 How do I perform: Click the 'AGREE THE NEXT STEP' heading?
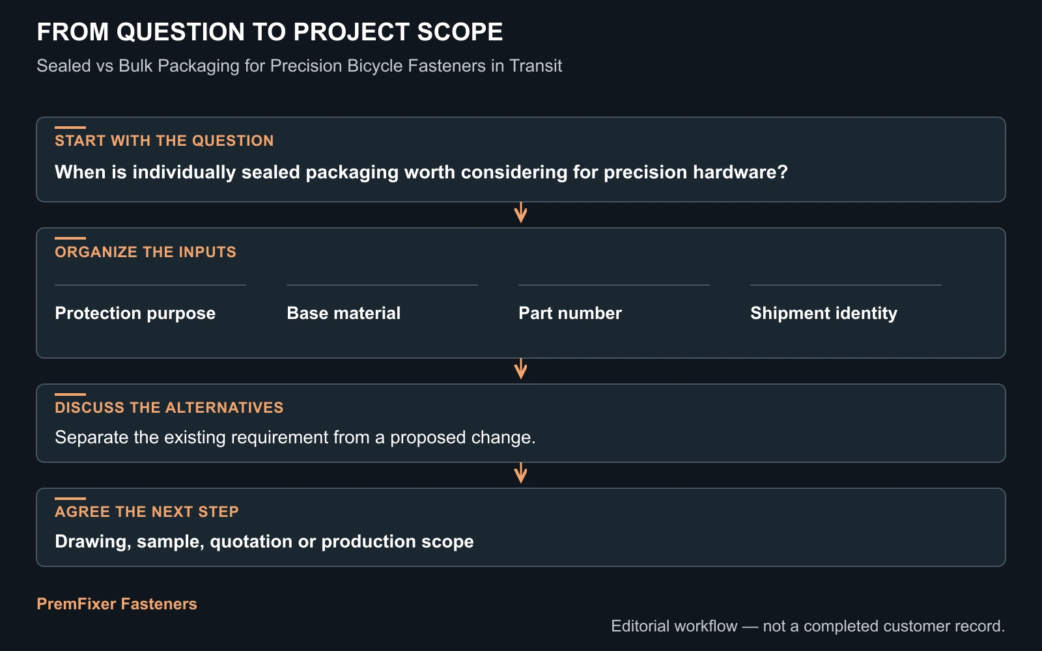point(147,512)
